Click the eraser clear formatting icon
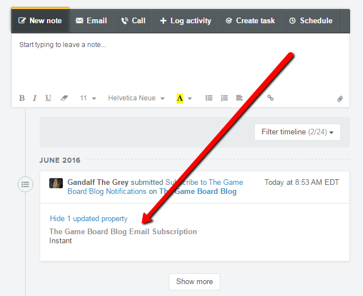 click(x=64, y=98)
